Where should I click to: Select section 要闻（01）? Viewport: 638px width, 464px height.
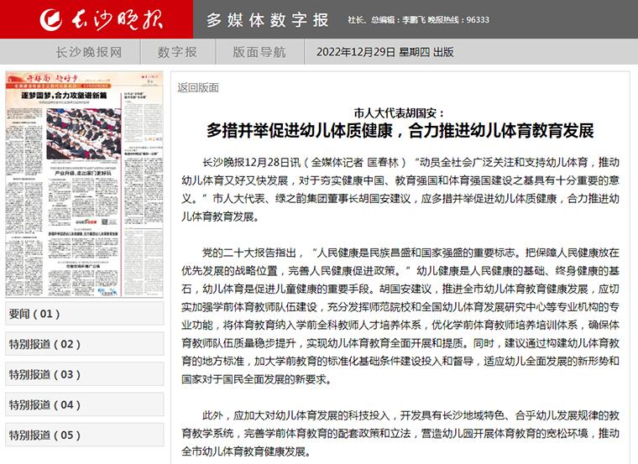34,314
